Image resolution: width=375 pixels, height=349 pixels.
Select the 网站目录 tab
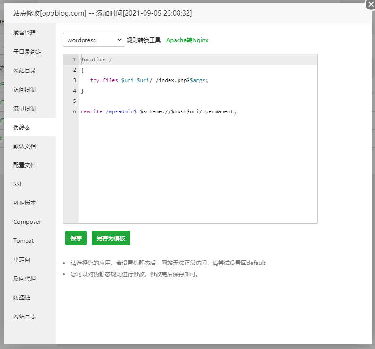25,71
